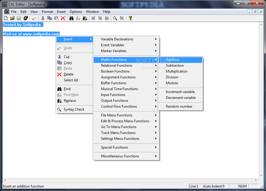Screen dimensions: 266x191
Task: Click the Auto Indent 0 status bar field
Action: [x=215, y=186]
